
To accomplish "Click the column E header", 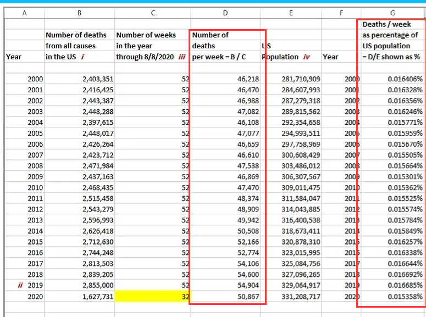I will click(x=291, y=13).
